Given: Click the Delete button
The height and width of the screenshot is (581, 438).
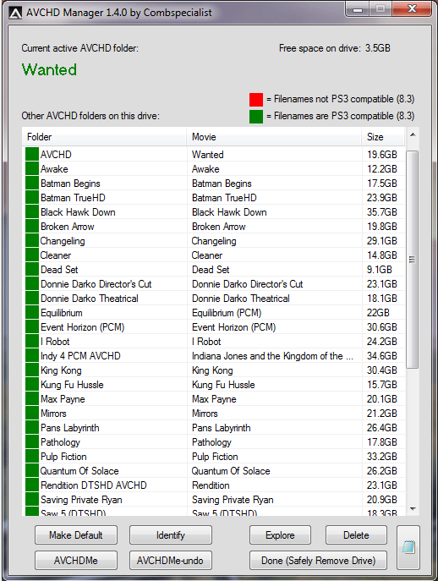Looking at the screenshot, I should (356, 535).
